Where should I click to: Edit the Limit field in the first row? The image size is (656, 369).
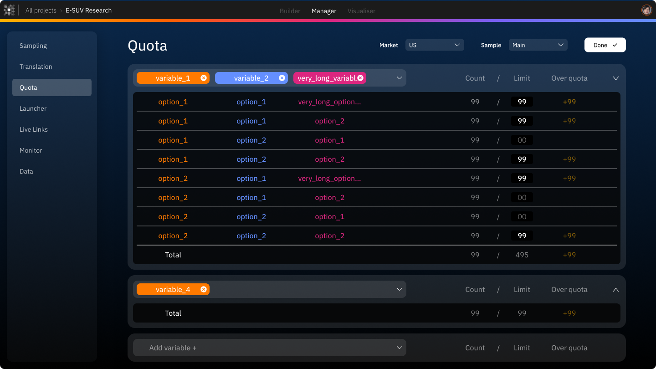tap(522, 102)
